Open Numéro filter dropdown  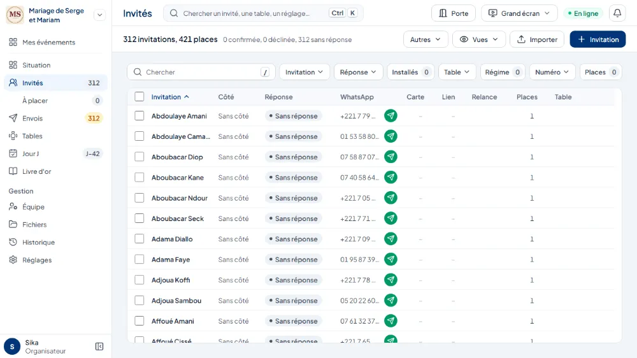click(552, 72)
